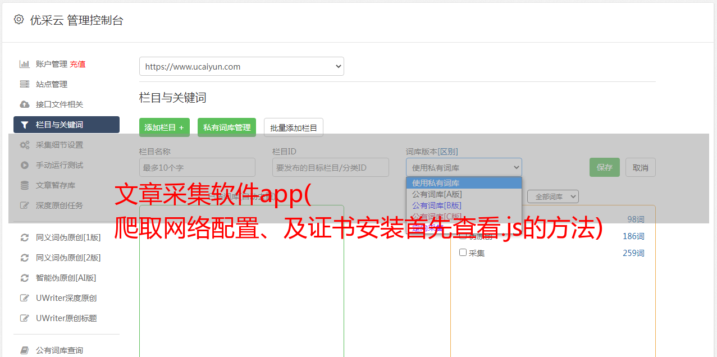The width and height of the screenshot is (717, 357).
Task: Click the 栏目ID input field
Action: (331, 167)
